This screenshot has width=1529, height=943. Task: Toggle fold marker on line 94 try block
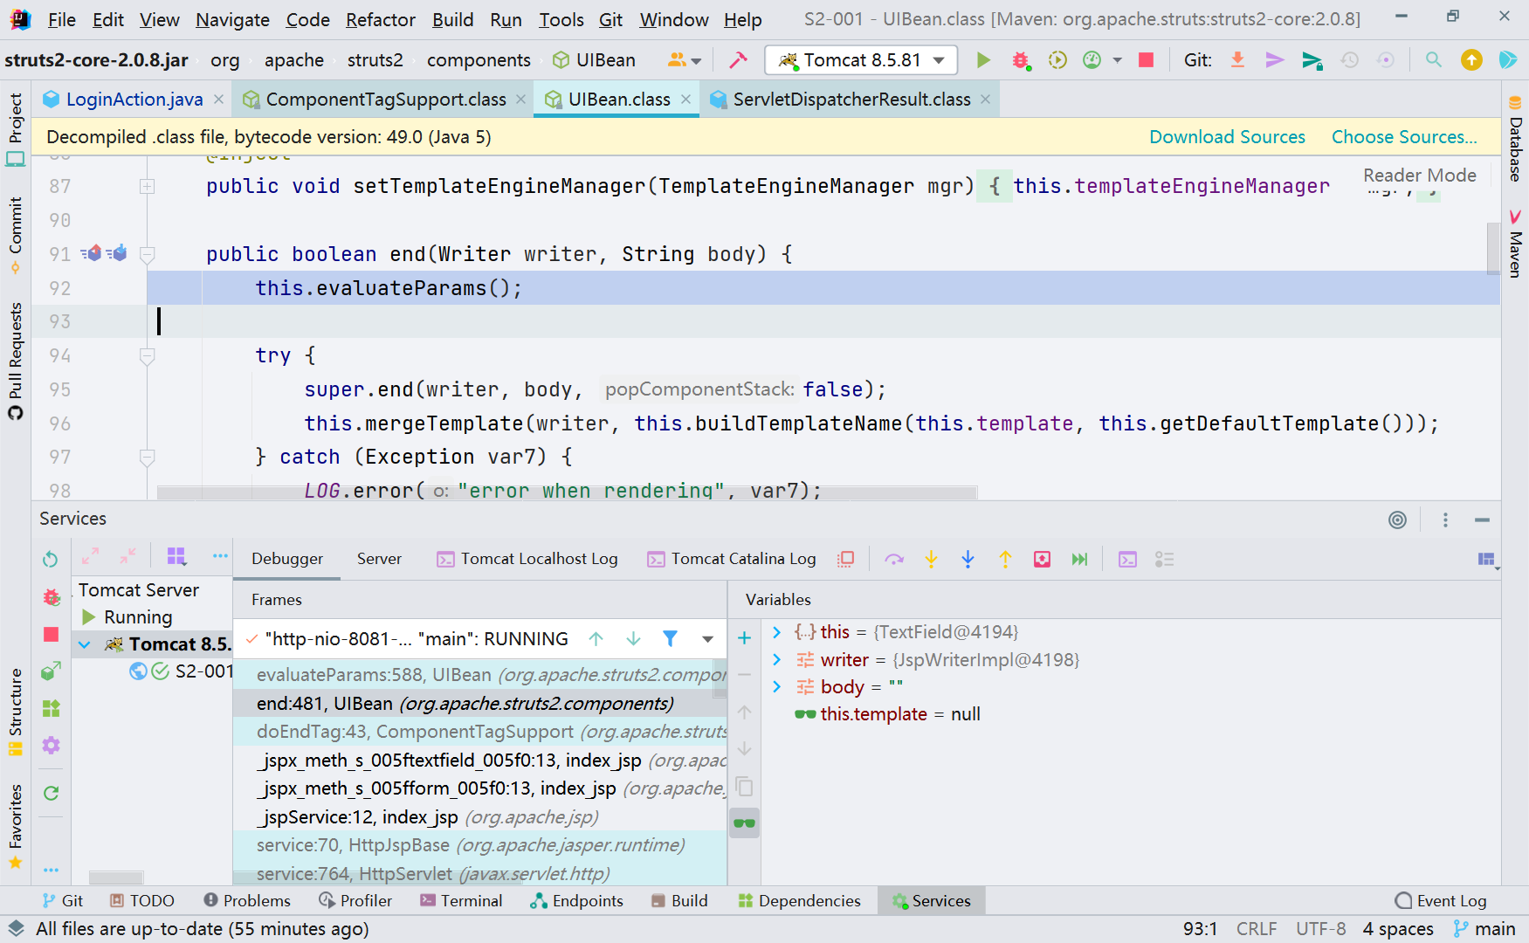coord(148,356)
